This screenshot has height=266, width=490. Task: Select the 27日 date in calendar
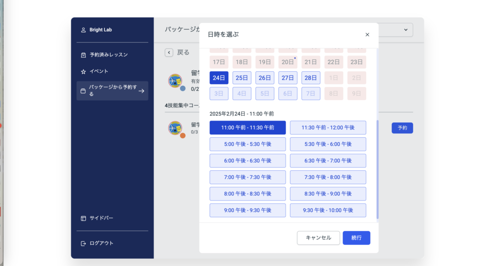pos(288,78)
